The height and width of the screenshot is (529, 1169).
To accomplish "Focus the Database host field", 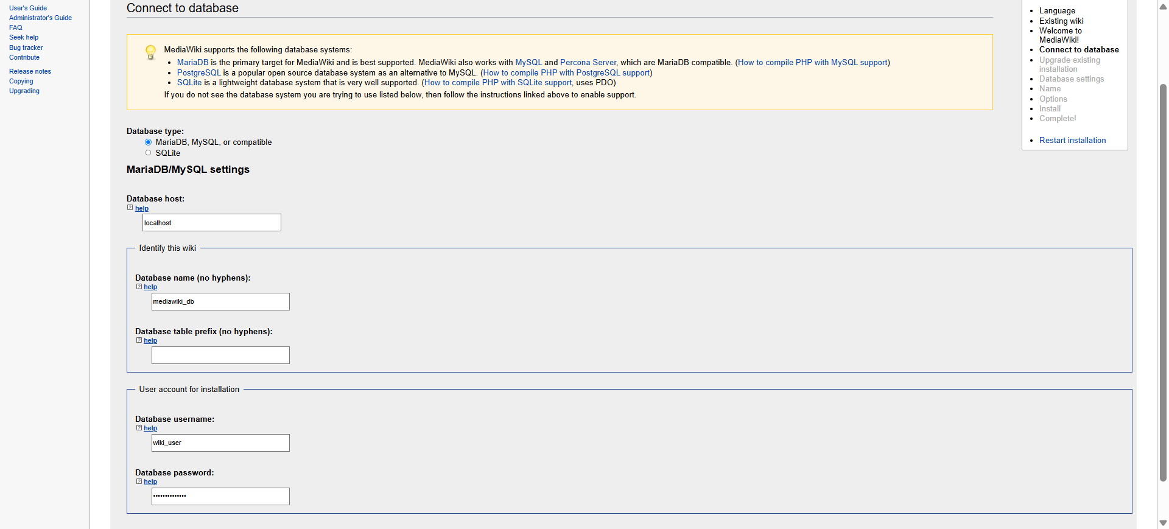I will coord(212,223).
